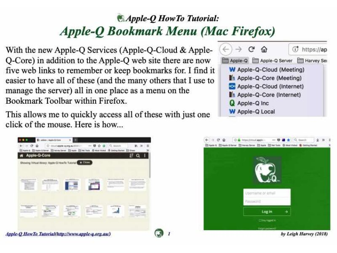Click Back in the Apple-Q-Core window

pyautogui.click(x=21, y=146)
